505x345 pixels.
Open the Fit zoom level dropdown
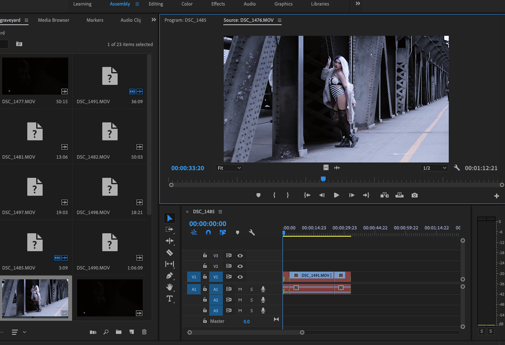coord(229,168)
